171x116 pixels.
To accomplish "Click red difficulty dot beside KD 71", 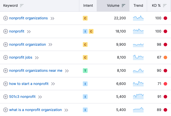I will (x=165, y=84).
